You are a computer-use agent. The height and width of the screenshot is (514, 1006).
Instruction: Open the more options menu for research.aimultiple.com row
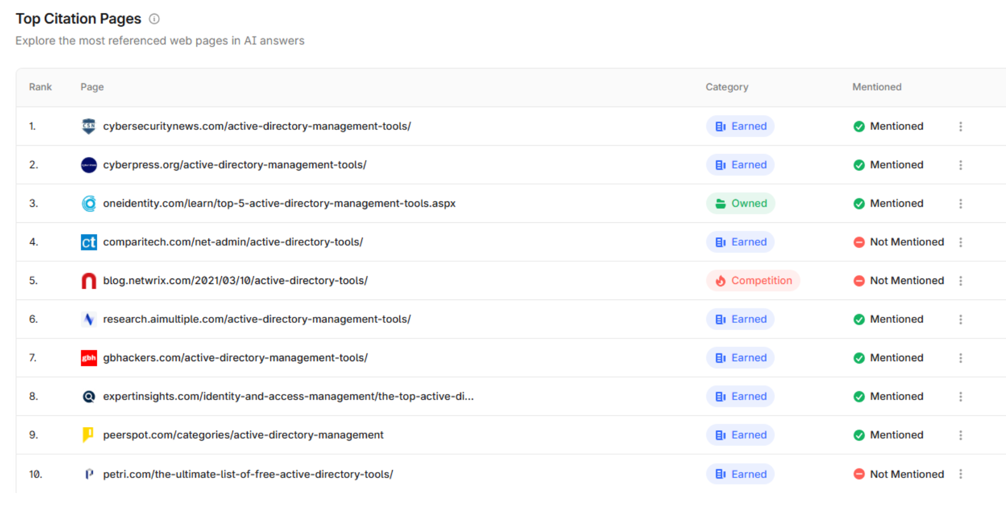click(x=960, y=319)
